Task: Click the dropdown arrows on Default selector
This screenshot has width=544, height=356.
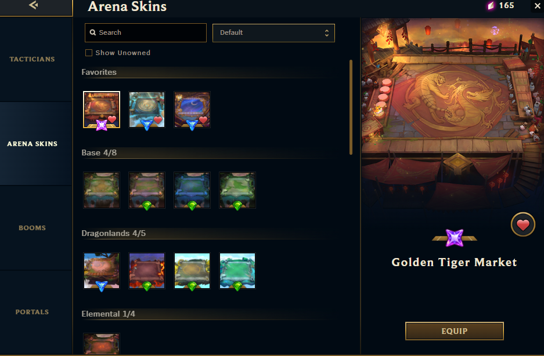Action: tap(326, 33)
